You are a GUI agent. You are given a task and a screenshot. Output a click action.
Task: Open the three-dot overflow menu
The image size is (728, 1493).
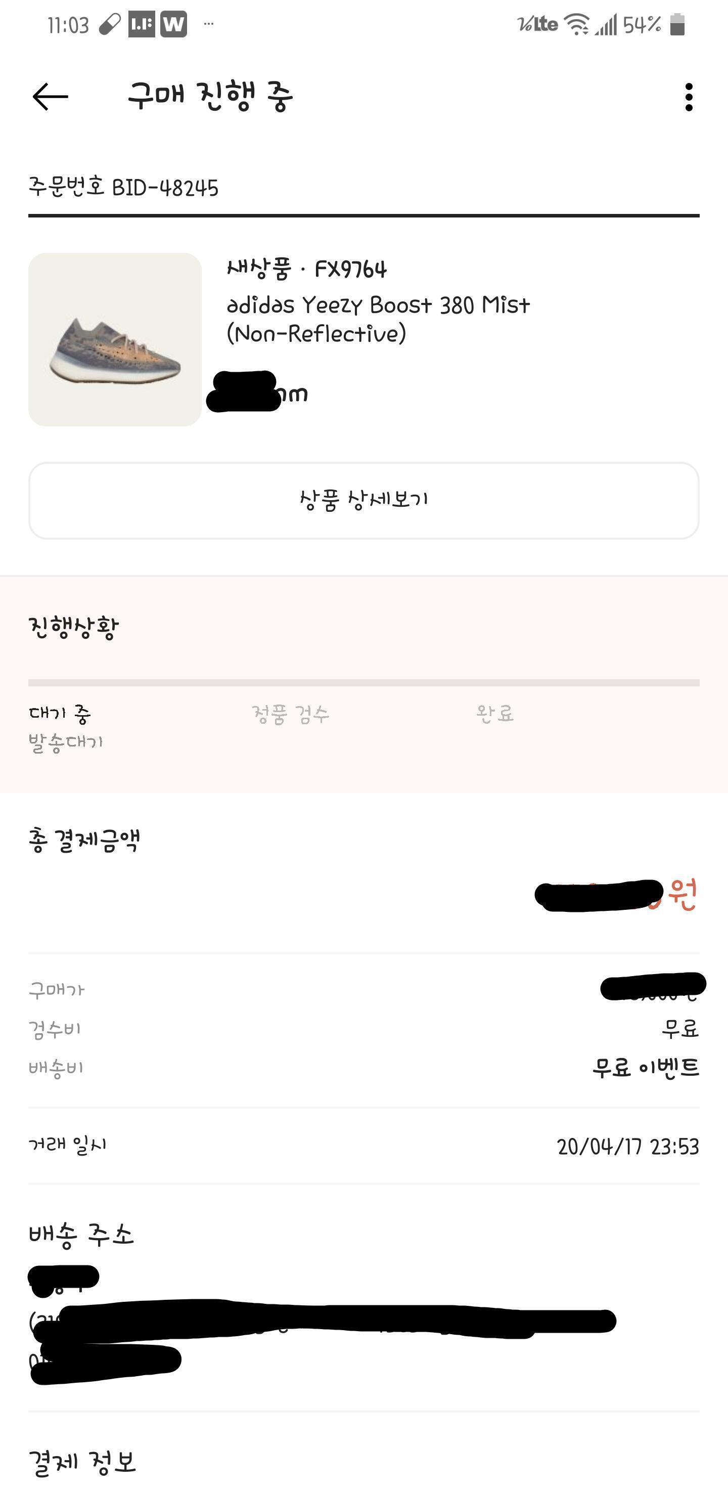689,97
